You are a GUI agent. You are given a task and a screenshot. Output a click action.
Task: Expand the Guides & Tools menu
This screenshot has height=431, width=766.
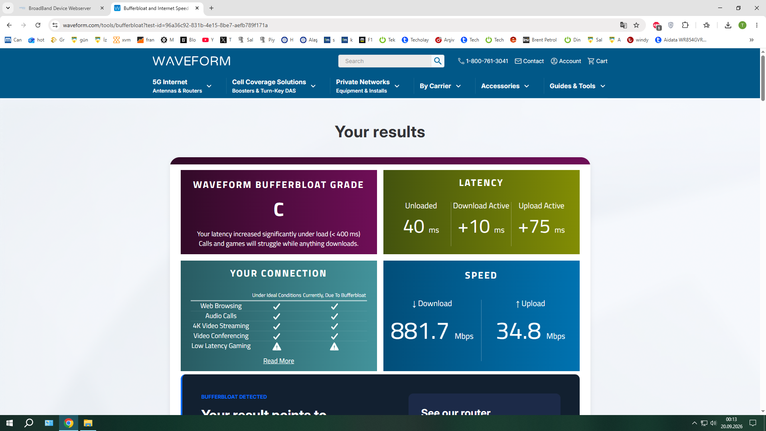pyautogui.click(x=577, y=86)
